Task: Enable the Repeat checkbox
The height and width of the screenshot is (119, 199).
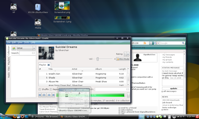Action: pos(51,90)
